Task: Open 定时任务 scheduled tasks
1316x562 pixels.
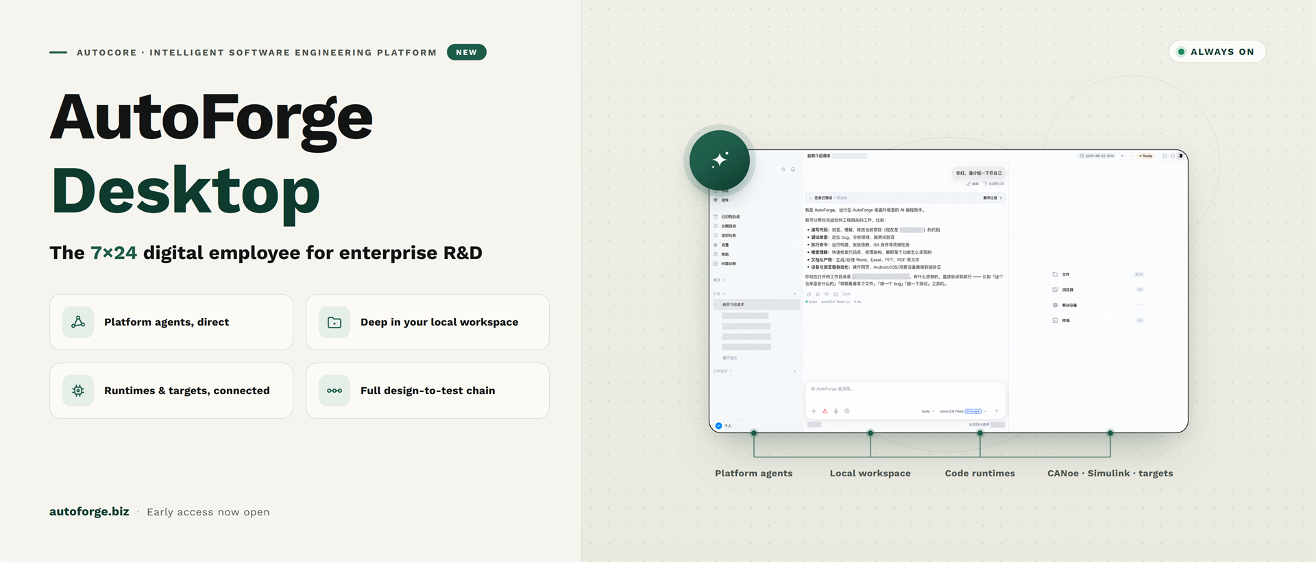Action: [725, 236]
